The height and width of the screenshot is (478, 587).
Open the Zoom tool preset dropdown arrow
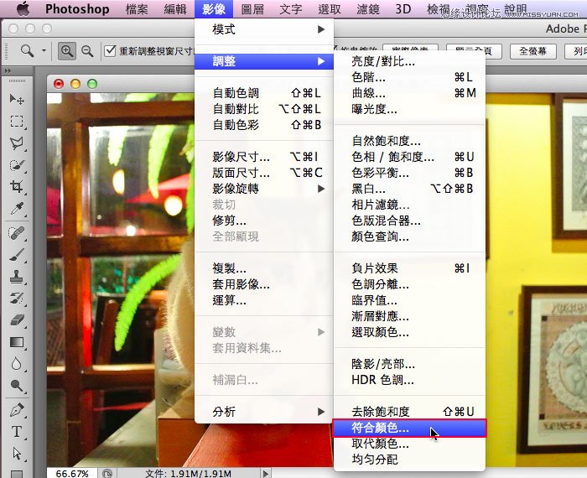pyautogui.click(x=44, y=50)
